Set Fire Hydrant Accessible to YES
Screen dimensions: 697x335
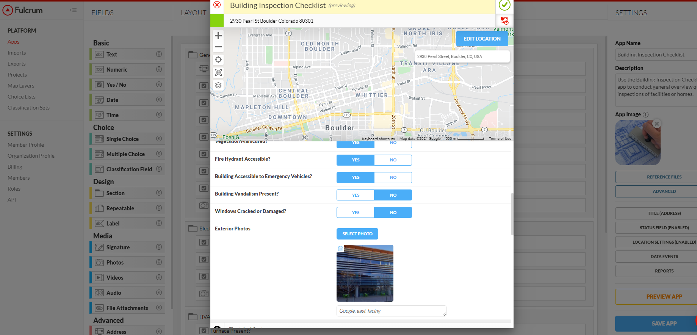tap(356, 160)
